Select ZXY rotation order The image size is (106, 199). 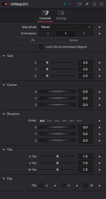72,121
